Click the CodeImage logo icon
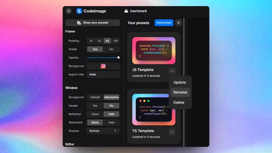The image size is (272, 153). coord(79,11)
